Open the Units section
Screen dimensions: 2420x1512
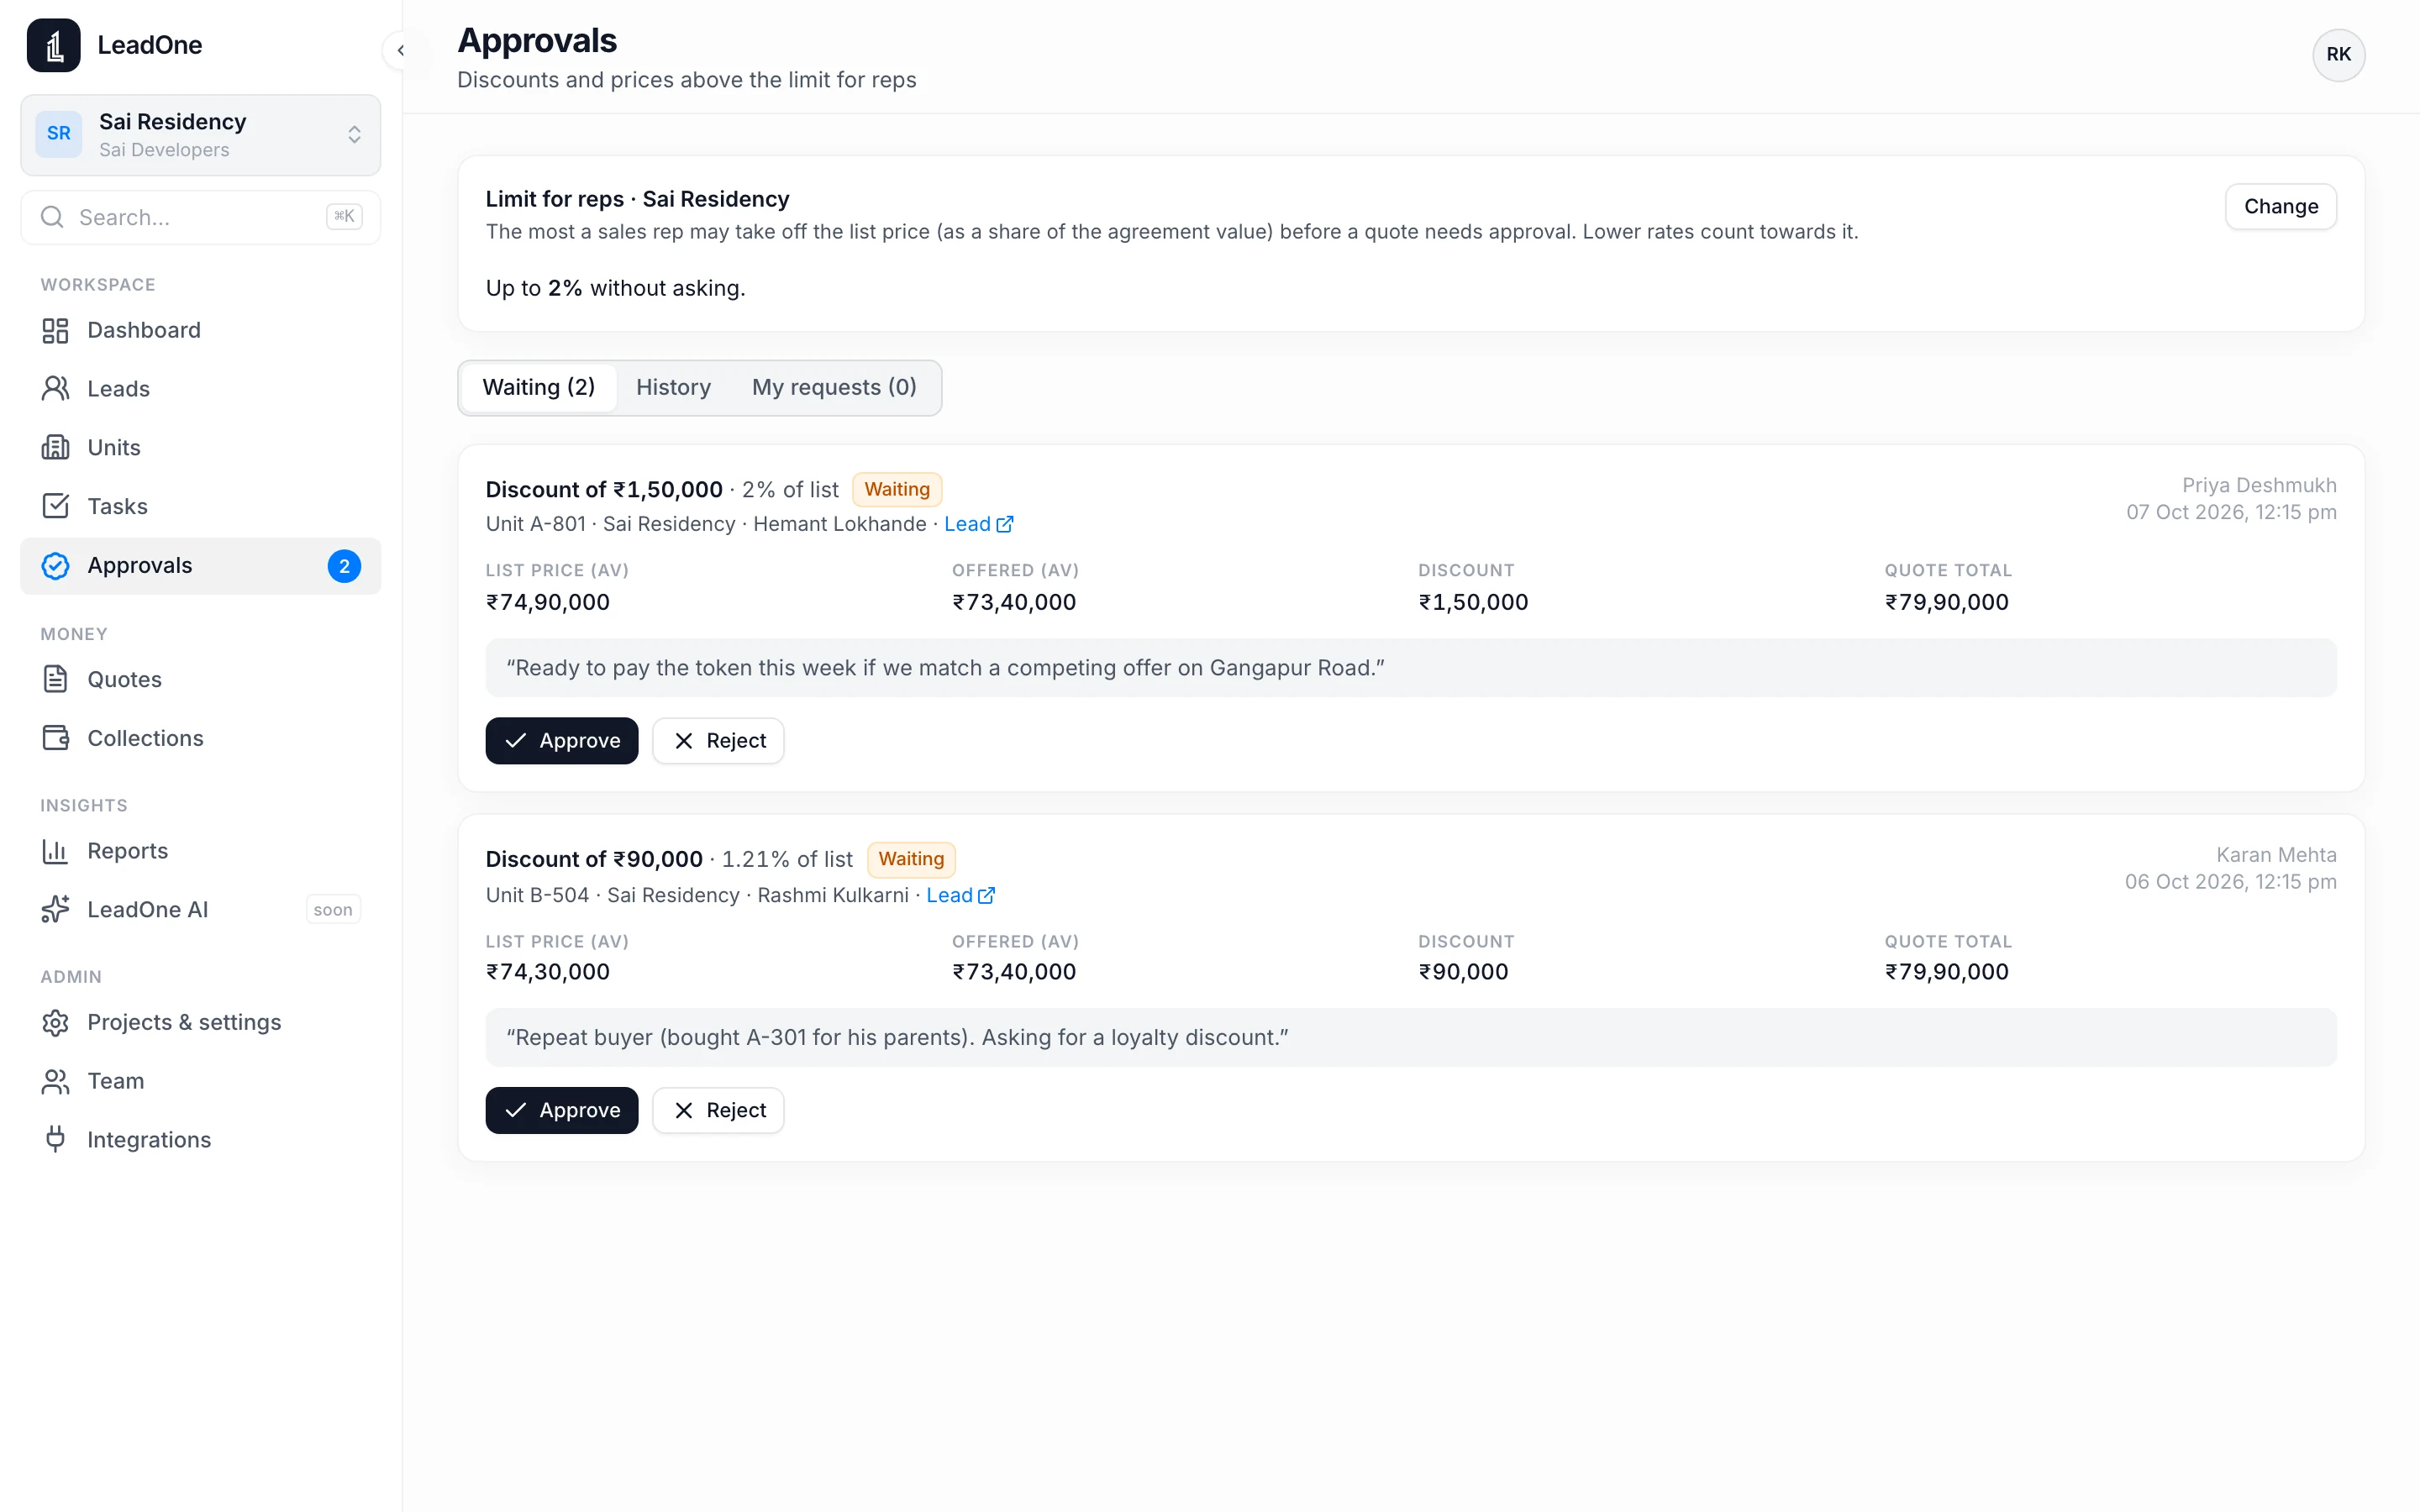200,448
